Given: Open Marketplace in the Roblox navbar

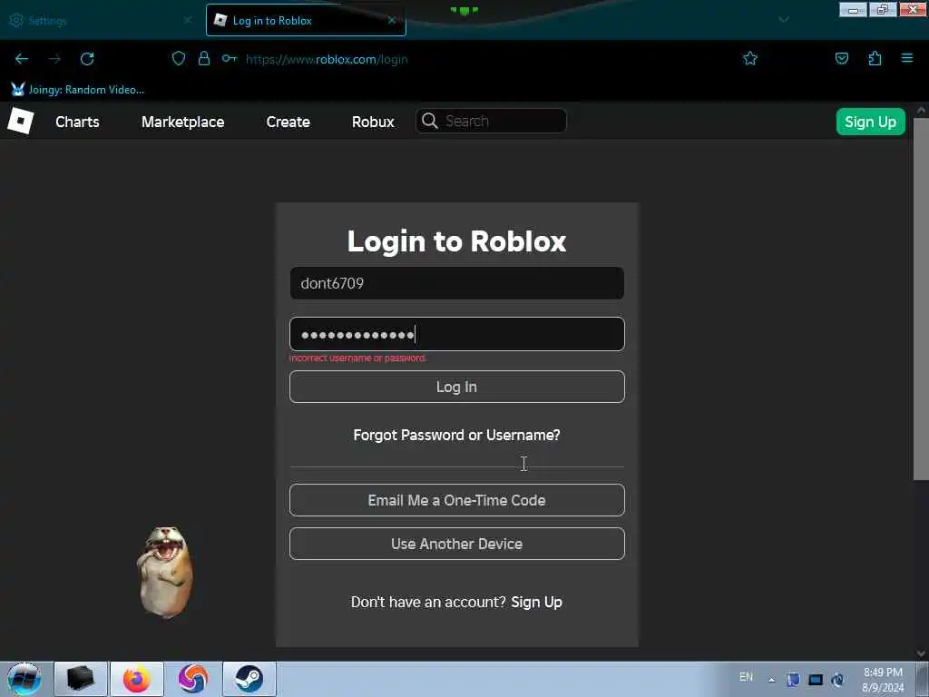Looking at the screenshot, I should (182, 122).
